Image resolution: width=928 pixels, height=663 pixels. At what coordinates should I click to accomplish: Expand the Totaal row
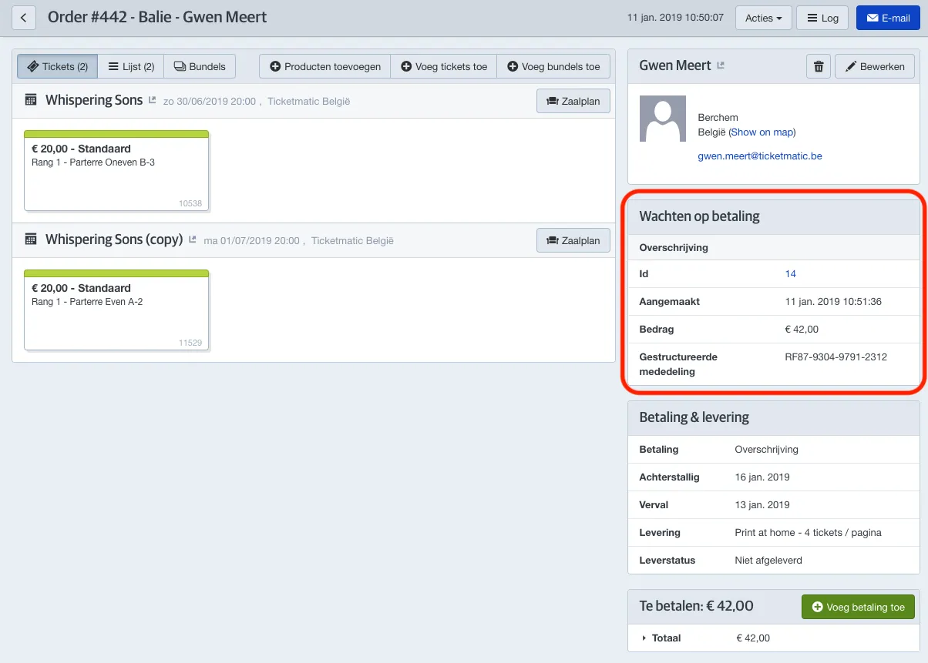[x=644, y=638]
